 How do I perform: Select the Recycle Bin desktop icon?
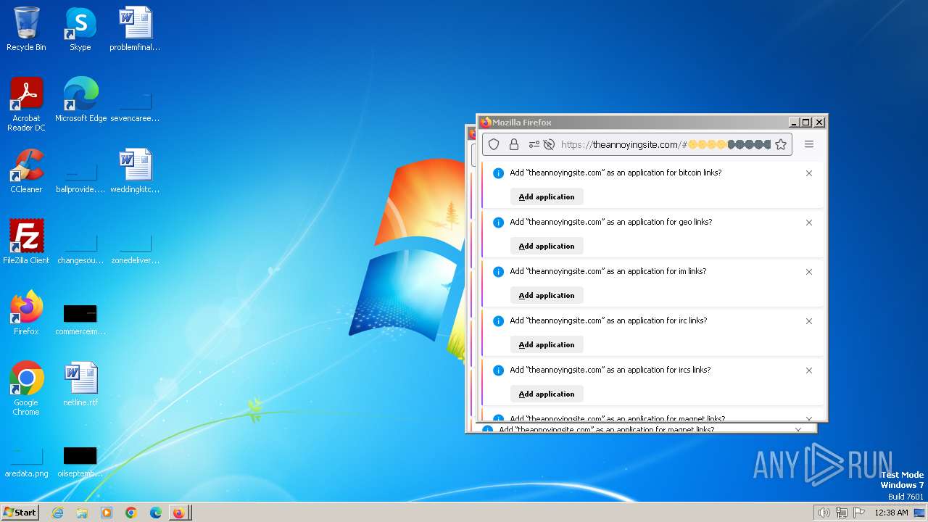coord(26,29)
